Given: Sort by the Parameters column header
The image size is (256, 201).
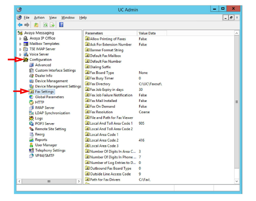Looking at the screenshot, I should 110,33.
